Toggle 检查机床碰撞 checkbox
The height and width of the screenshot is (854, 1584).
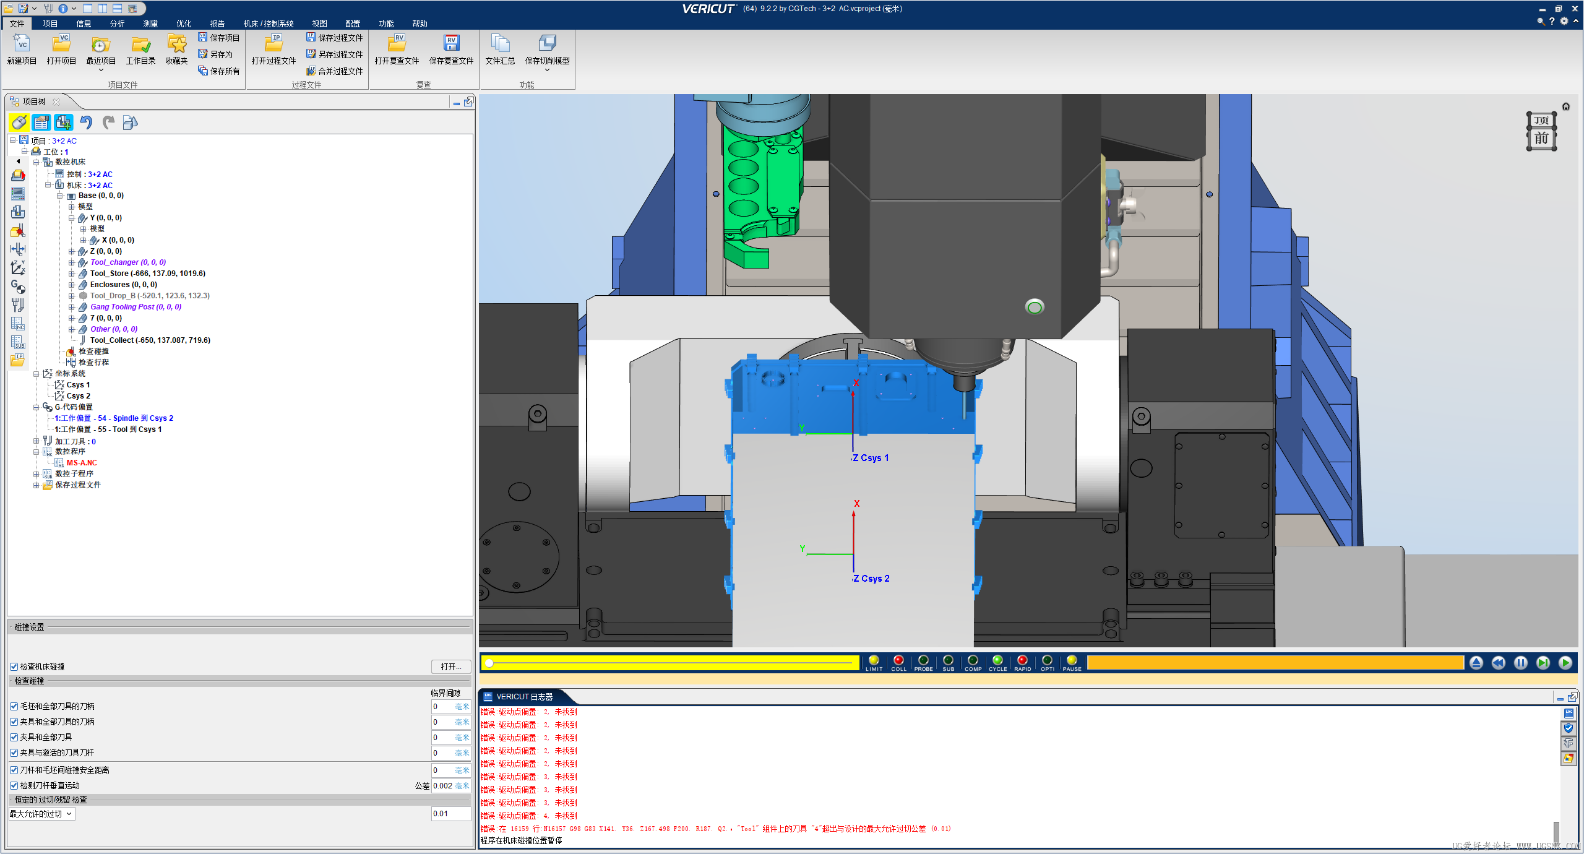pyautogui.click(x=14, y=666)
